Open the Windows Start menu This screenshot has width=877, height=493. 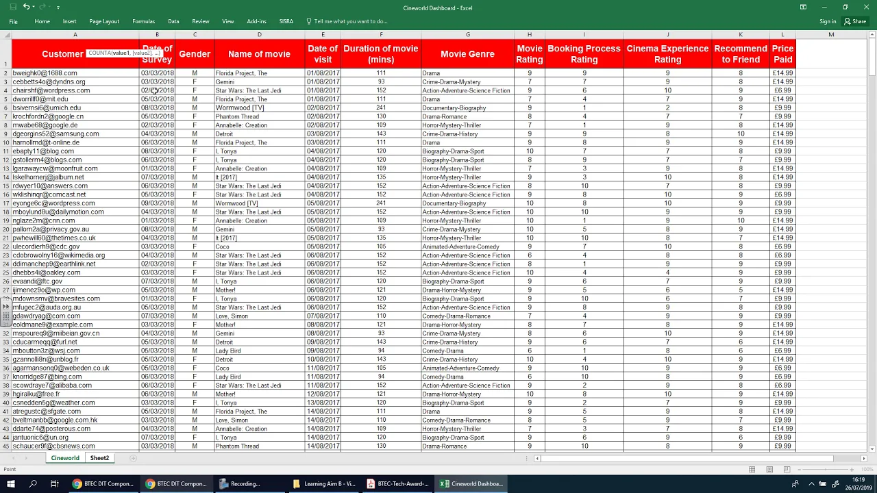pos(11,483)
